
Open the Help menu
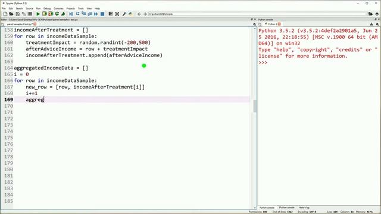97,8
